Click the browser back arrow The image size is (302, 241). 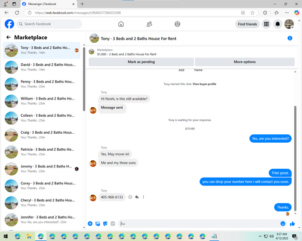[7, 13]
